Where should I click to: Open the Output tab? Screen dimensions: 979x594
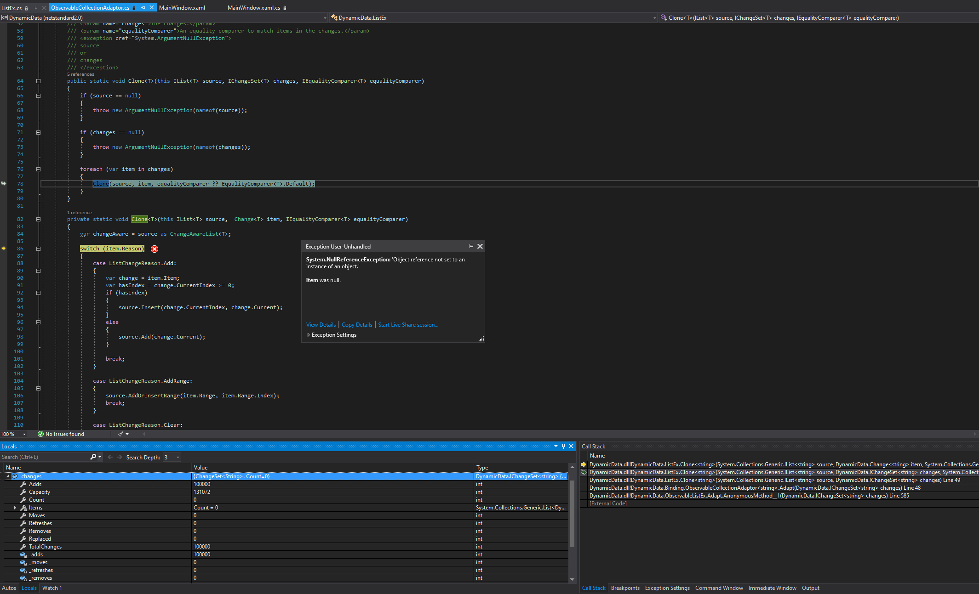tap(810, 588)
